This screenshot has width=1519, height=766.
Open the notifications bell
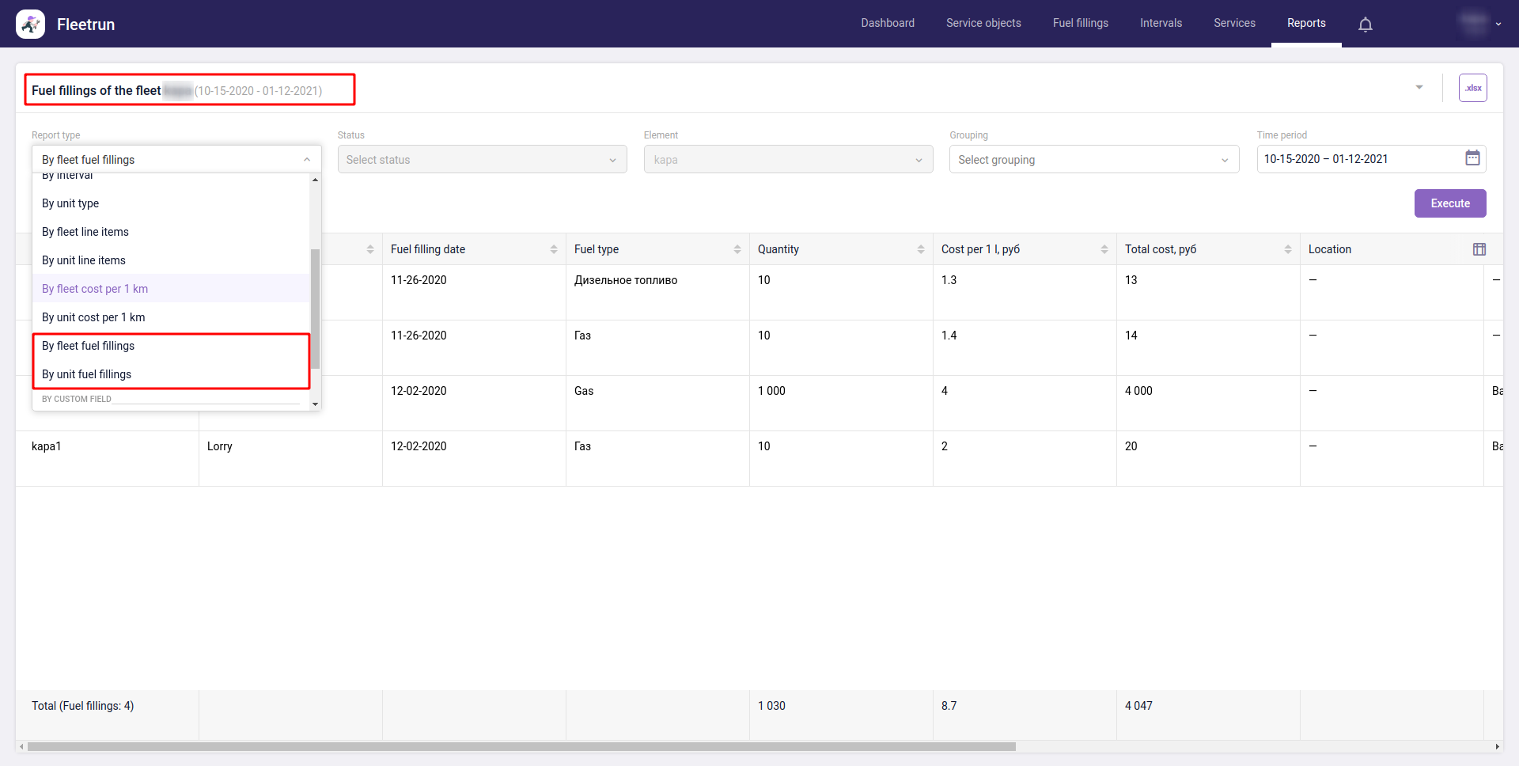click(1365, 25)
